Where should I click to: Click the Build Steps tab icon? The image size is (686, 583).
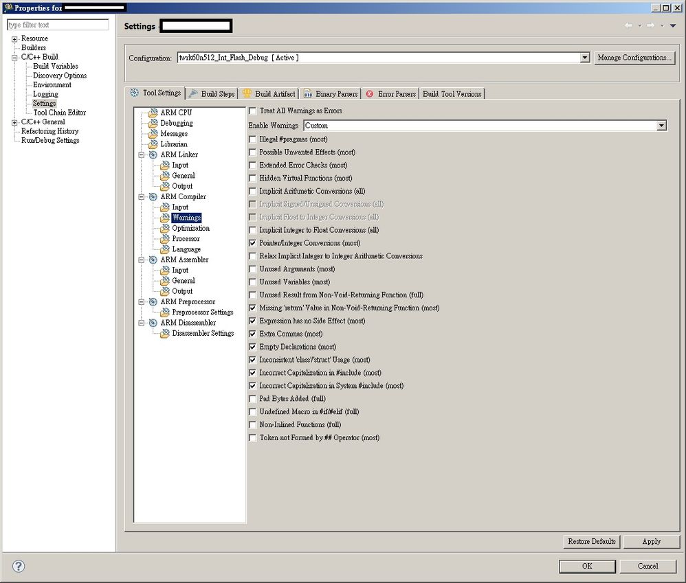(x=193, y=93)
